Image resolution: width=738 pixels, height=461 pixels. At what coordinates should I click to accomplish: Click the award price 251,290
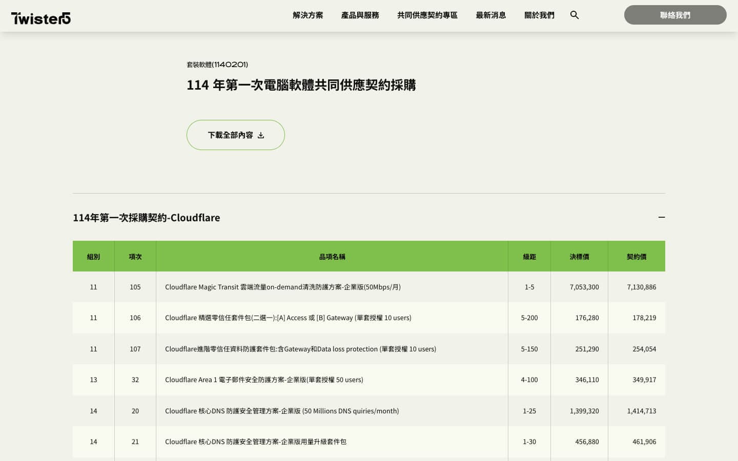587,349
